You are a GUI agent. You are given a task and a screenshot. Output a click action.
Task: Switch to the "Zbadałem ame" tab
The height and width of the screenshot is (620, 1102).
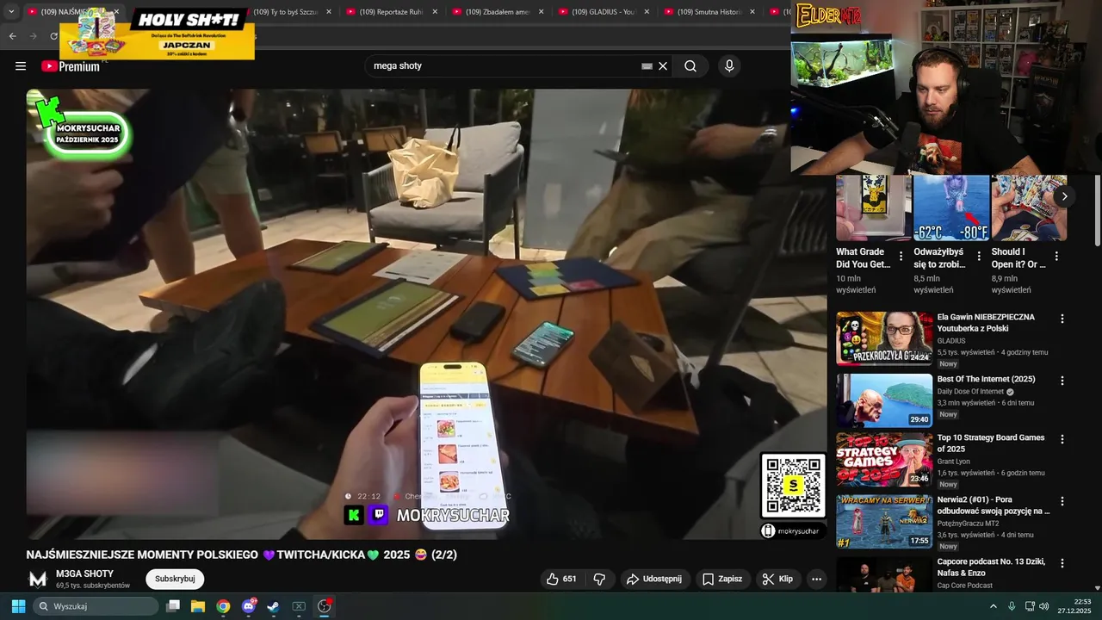coord(498,12)
